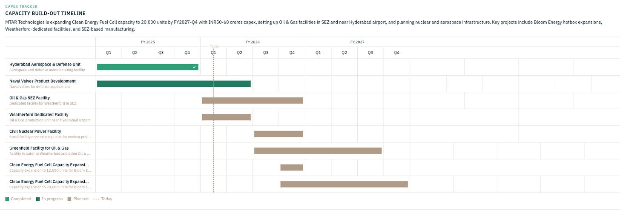
Task: Click the 'Planned' legend label
Action: pos(81,199)
